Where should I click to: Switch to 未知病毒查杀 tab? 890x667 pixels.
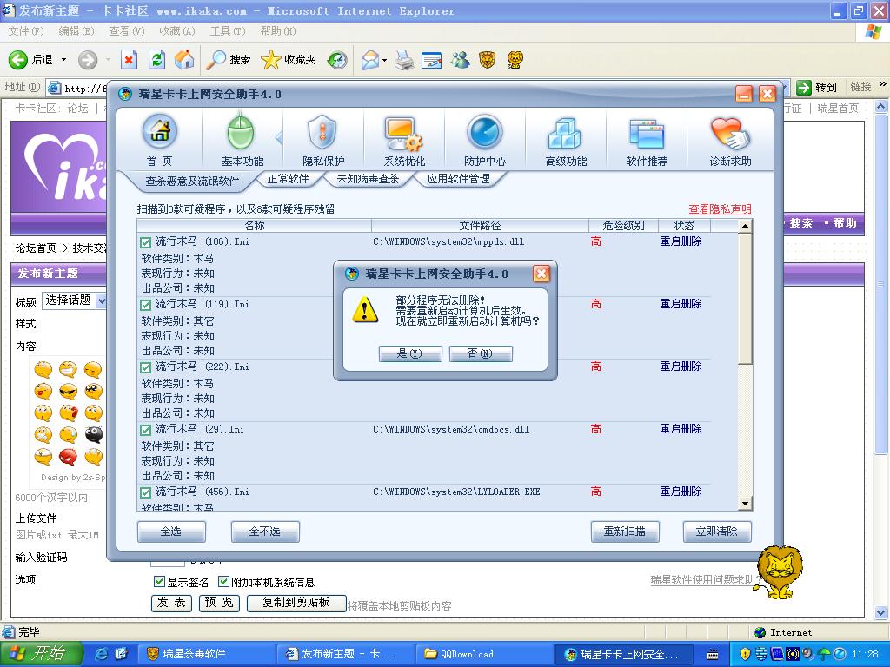(368, 179)
